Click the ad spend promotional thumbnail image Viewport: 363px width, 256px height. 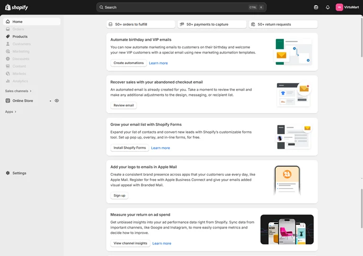coord(287,229)
